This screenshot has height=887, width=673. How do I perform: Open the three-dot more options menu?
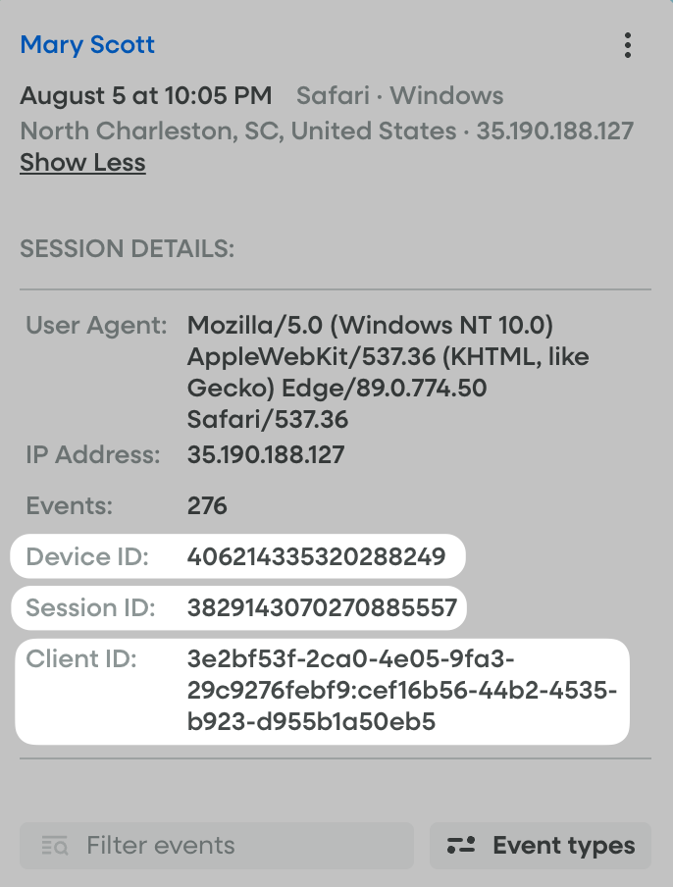click(628, 45)
